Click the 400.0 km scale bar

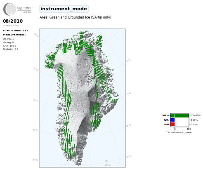point(108,163)
